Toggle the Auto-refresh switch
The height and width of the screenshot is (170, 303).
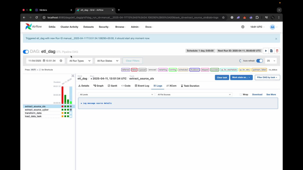tap(260, 61)
